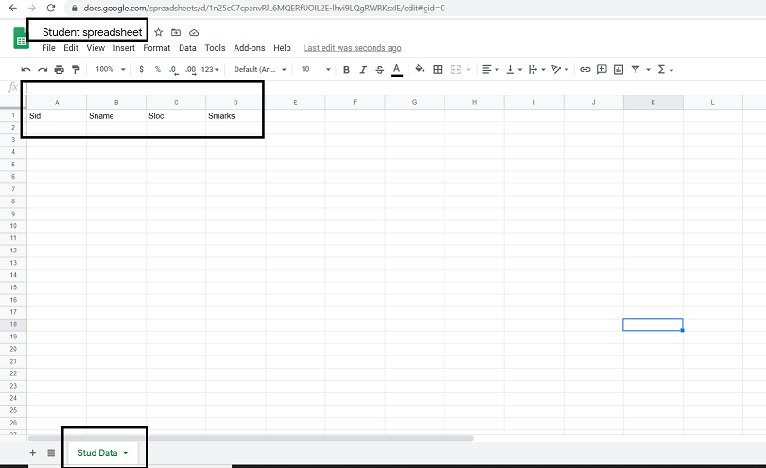This screenshot has width=766, height=468.
Task: Open the Format menu
Action: (x=157, y=48)
